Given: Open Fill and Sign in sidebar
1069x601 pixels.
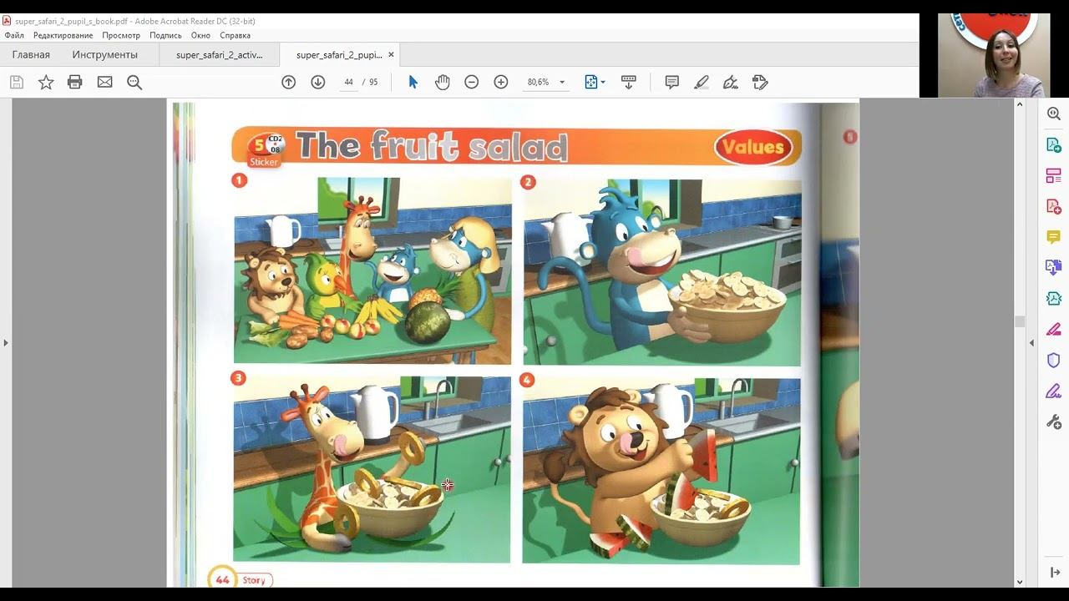Looking at the screenshot, I should 1054,329.
